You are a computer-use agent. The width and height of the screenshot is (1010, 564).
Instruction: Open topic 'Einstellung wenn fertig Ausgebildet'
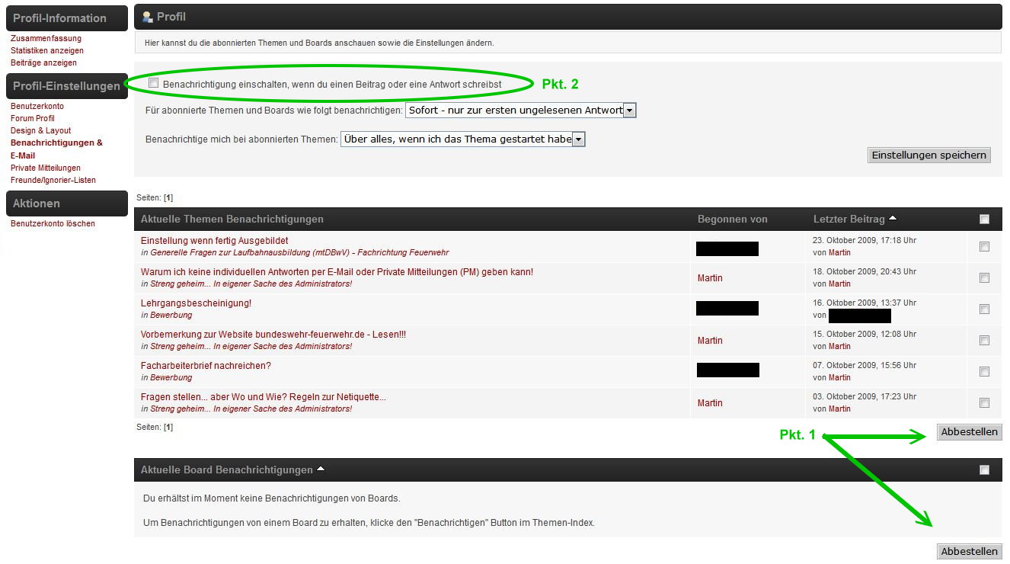pos(214,241)
